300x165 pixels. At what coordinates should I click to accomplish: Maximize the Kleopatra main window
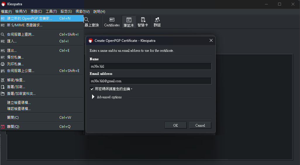[279, 4]
